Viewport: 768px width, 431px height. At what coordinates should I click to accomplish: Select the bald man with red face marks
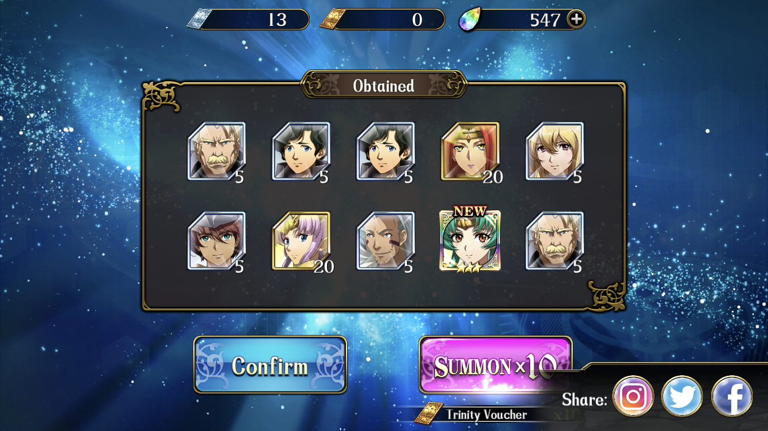point(385,241)
